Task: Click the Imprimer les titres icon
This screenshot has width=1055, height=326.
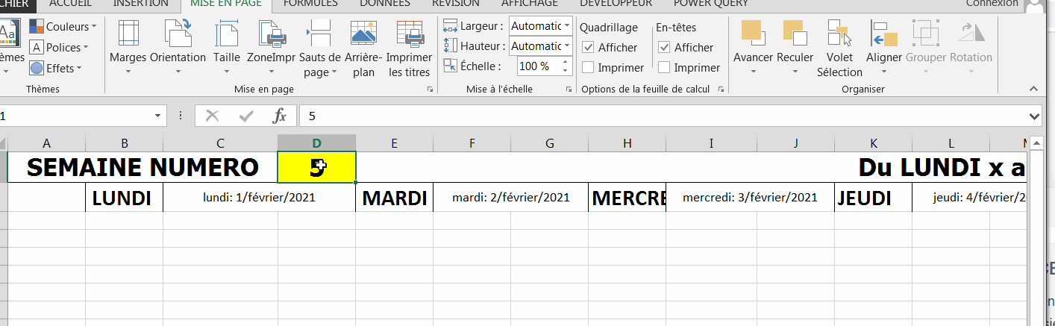Action: (x=410, y=34)
